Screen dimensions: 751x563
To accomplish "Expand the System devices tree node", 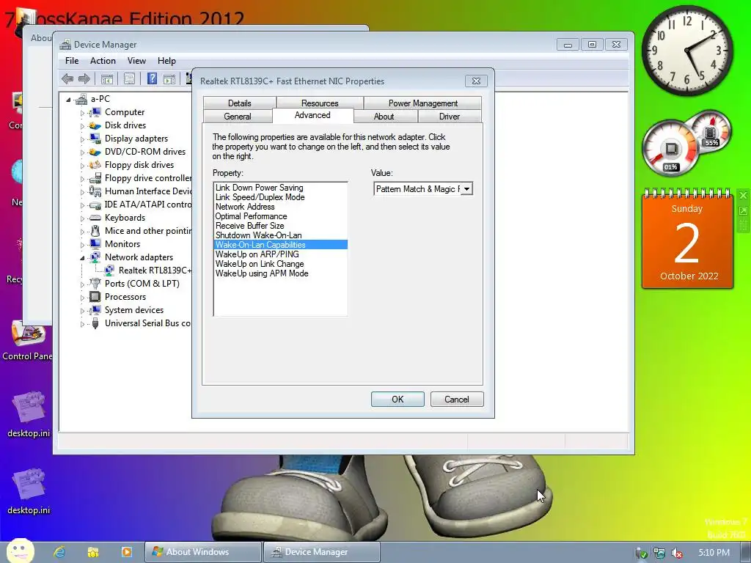I will (x=82, y=311).
